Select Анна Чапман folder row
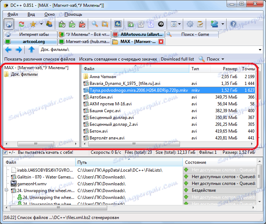The image size is (266, 224). [x=169, y=77]
